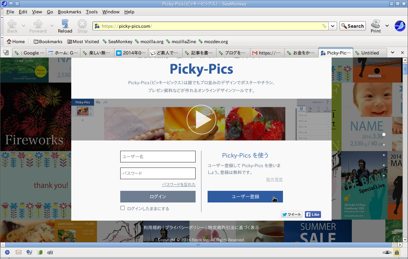The height and width of the screenshot is (259, 408).
Task: Click the bookmark tag icon in address bar
Action: (324, 26)
